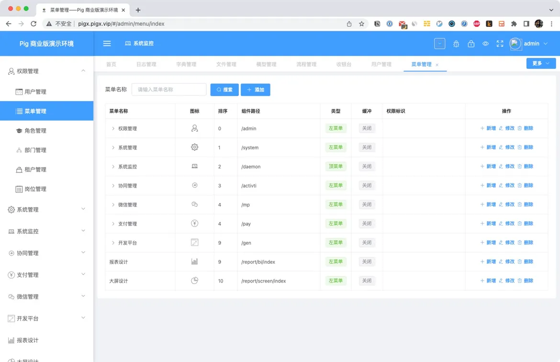Image resolution: width=560 pixels, height=362 pixels.
Task: Click the 系统管理 gear icon in table
Action: point(194,147)
